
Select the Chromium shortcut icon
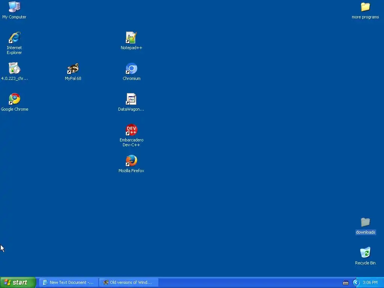tap(131, 68)
